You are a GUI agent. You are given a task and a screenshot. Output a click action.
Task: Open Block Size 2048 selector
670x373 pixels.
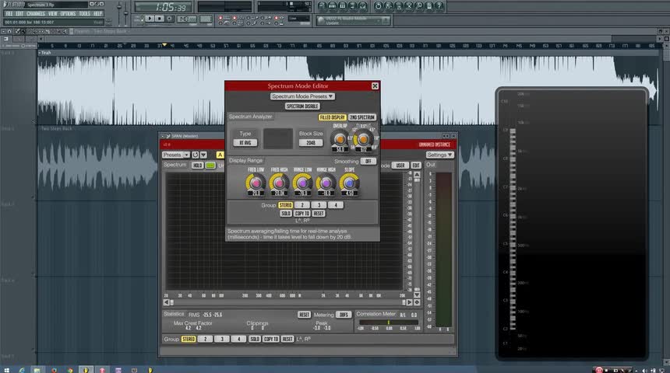[x=311, y=143]
